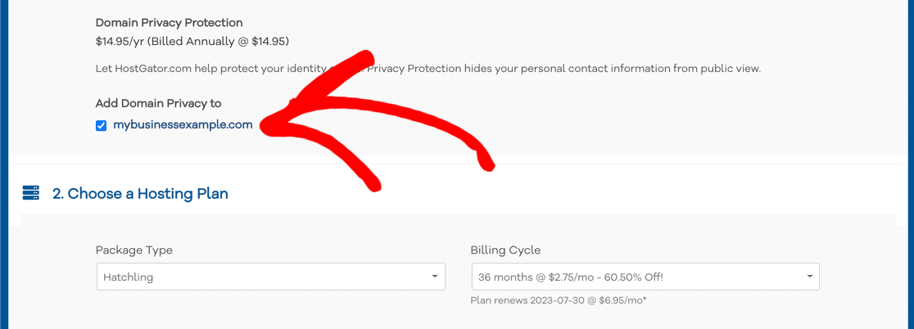Click the 'Add Domain Privacy to' label
Viewport: 914px width, 329px height.
coord(159,104)
